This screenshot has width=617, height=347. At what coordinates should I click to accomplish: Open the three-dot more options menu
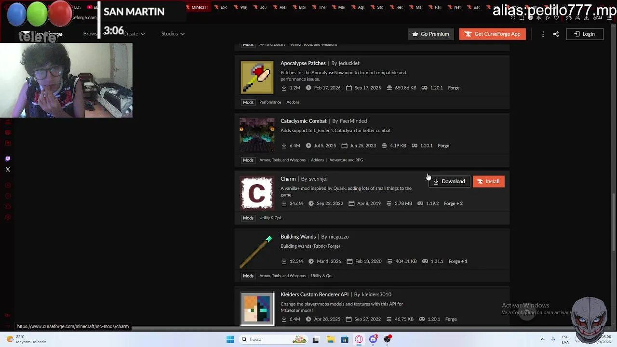[x=543, y=34]
